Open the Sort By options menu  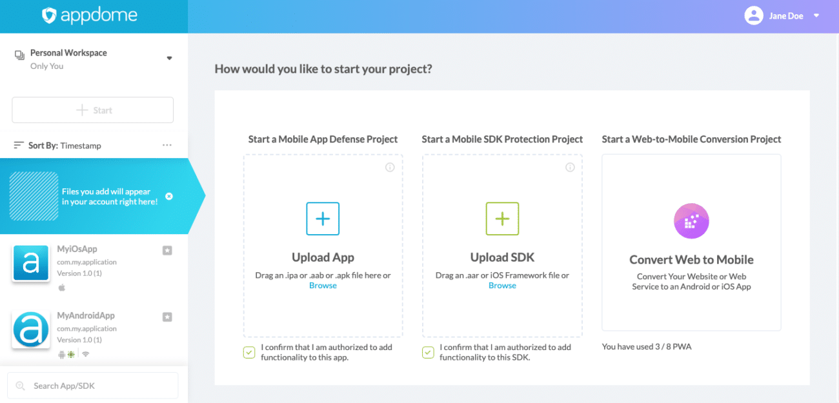167,144
